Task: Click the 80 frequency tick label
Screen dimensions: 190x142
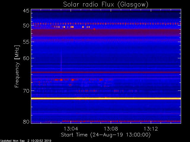Action: coord(26,122)
